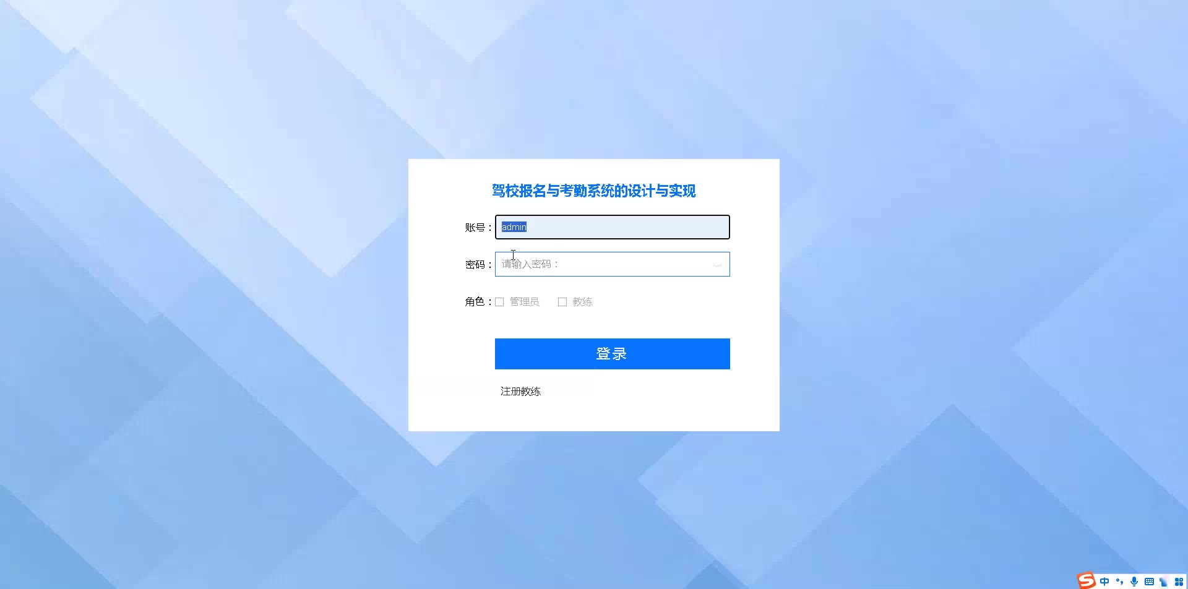Select role by clicking 管理员 label
This screenshot has height=589, width=1188.
tap(524, 302)
